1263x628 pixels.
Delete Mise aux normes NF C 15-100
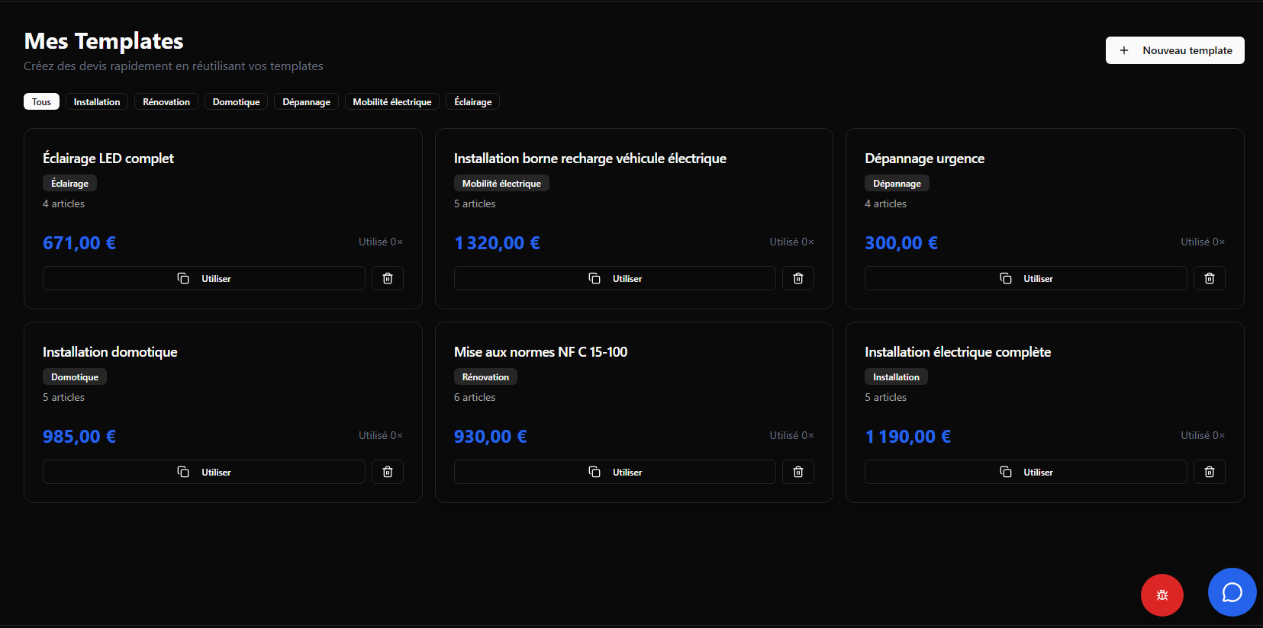click(x=797, y=472)
